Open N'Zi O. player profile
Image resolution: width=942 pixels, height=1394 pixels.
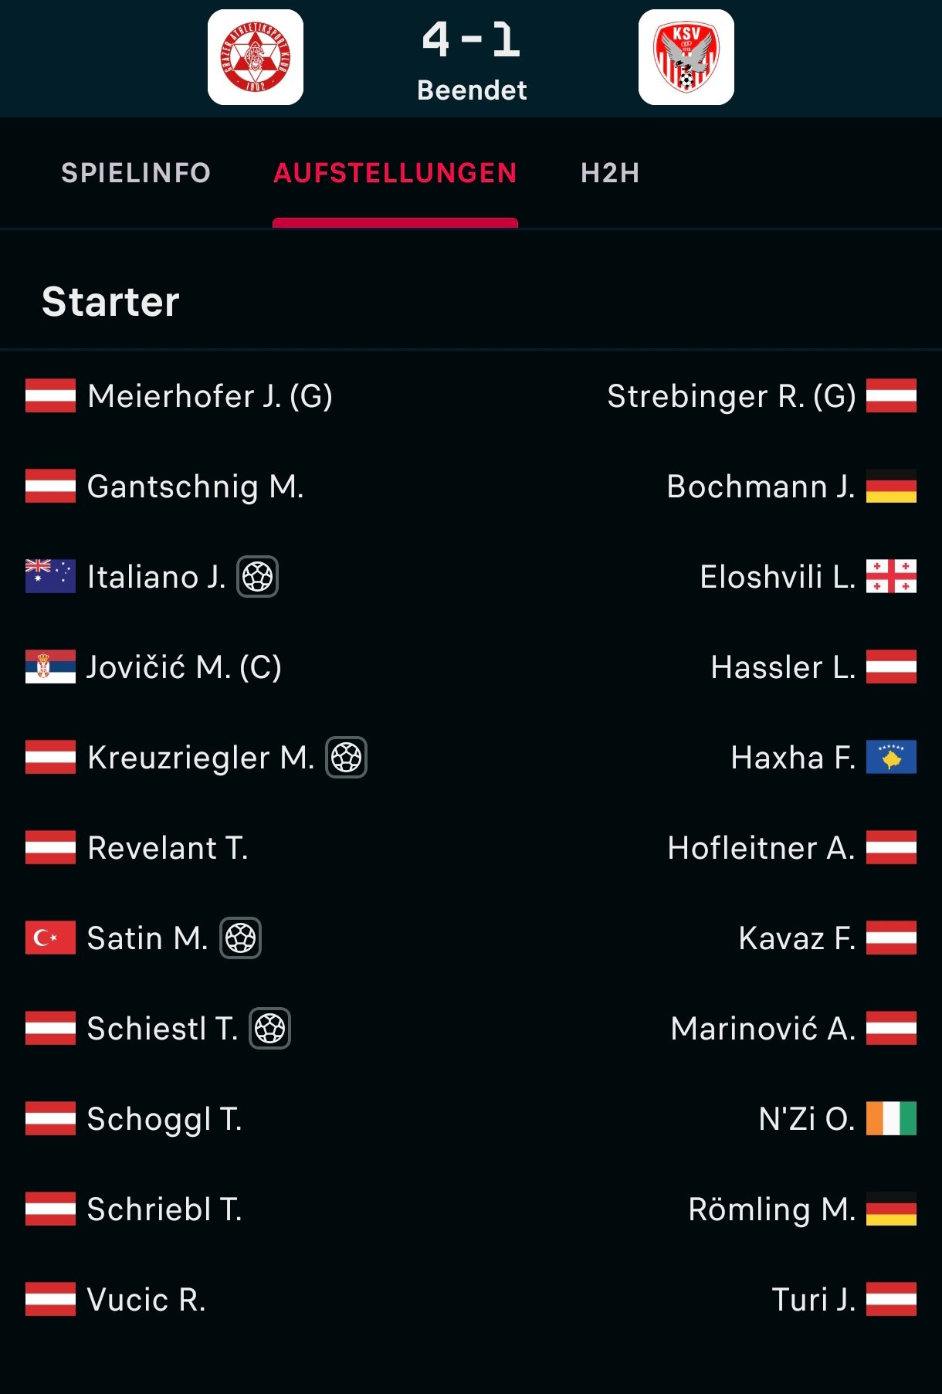tap(807, 1119)
